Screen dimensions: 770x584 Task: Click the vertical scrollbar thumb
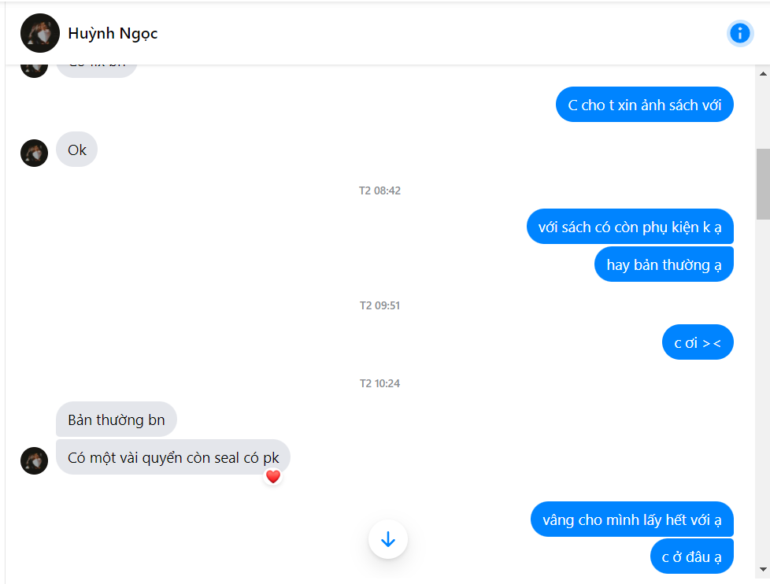click(x=763, y=183)
